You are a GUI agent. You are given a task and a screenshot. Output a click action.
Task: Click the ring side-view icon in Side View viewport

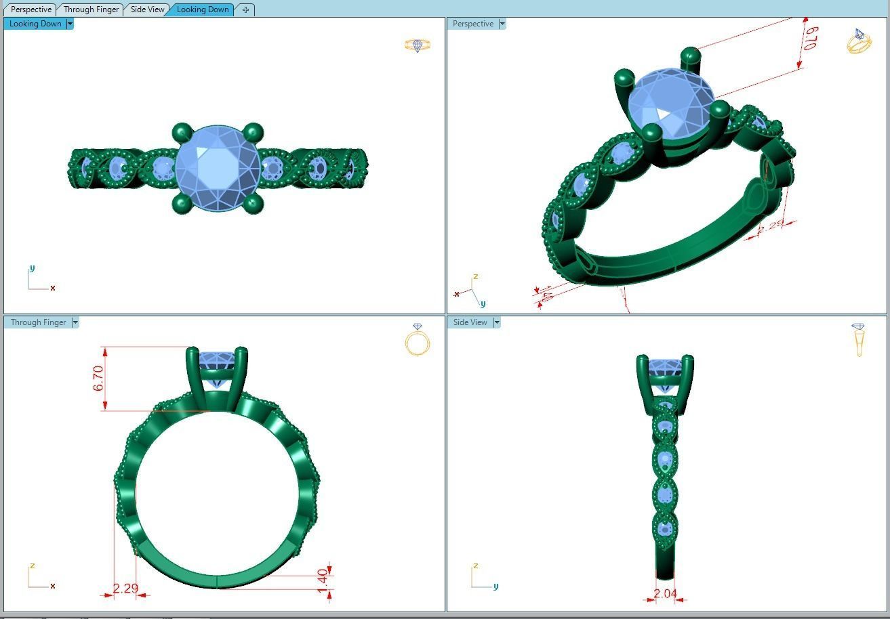[x=859, y=340]
